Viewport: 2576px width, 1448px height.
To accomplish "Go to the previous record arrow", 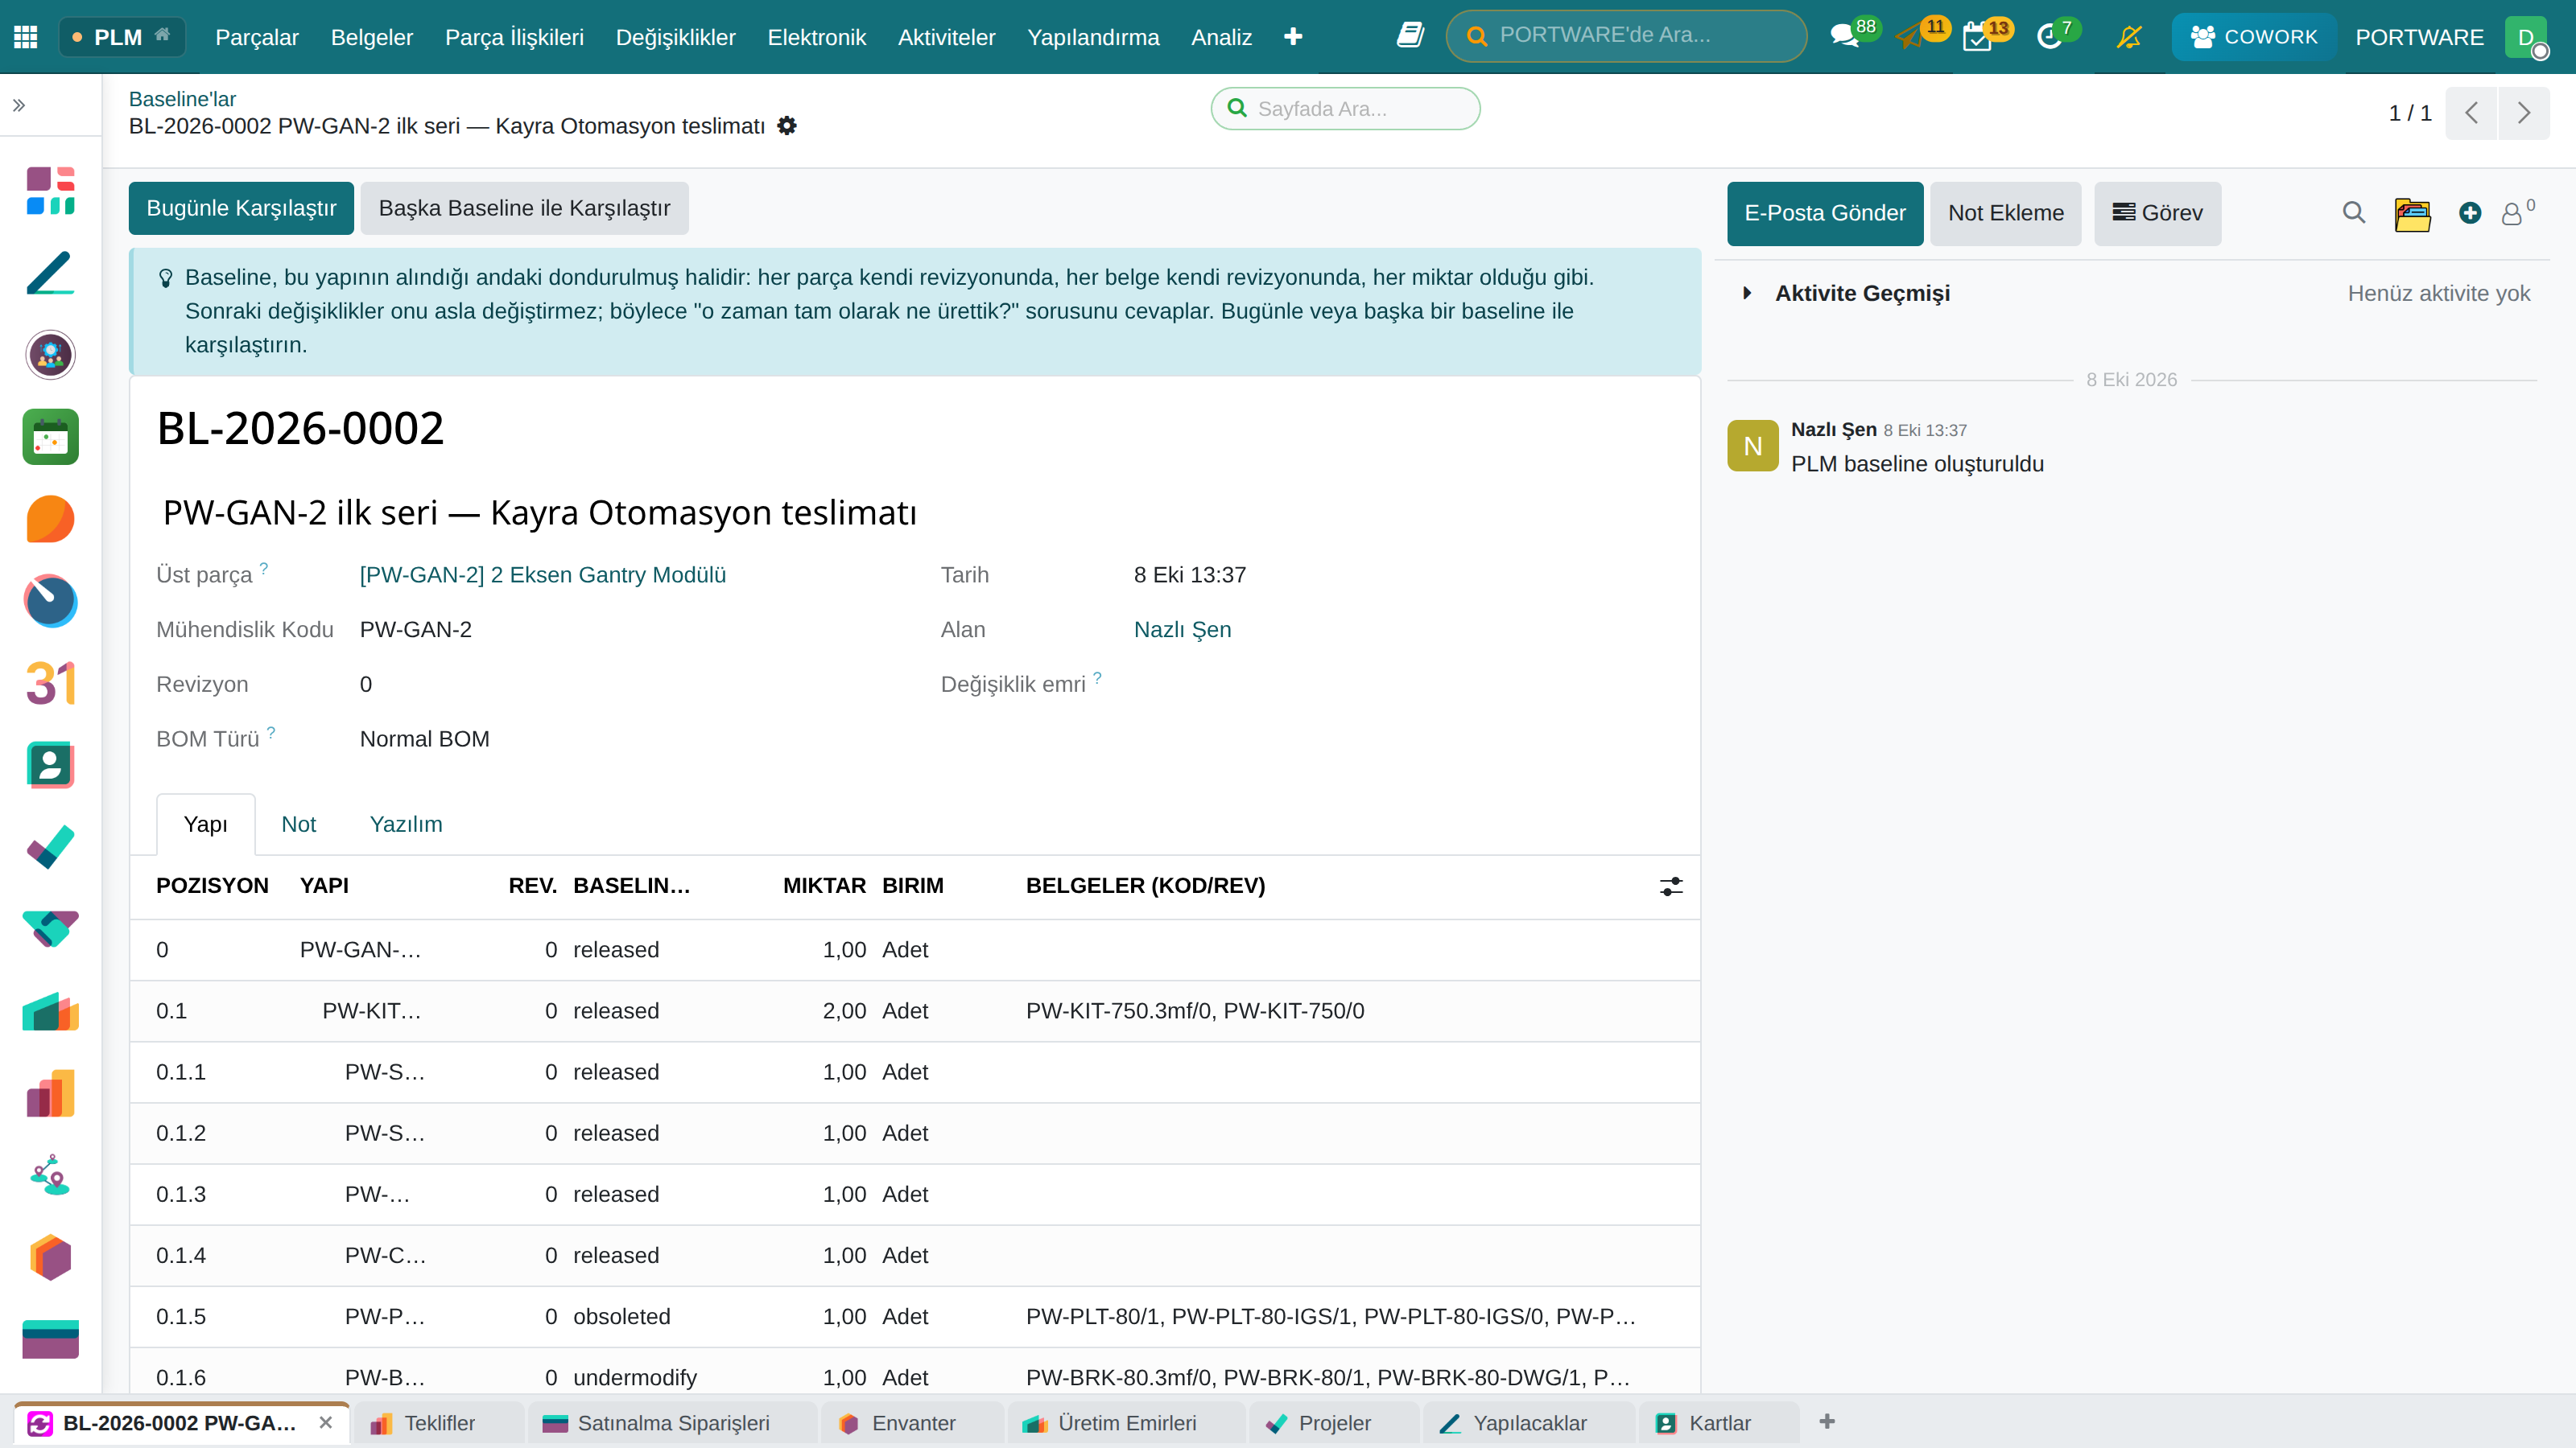I will point(2471,113).
